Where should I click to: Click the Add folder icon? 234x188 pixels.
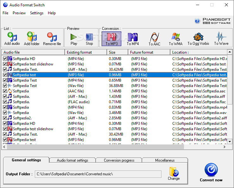[32, 37]
